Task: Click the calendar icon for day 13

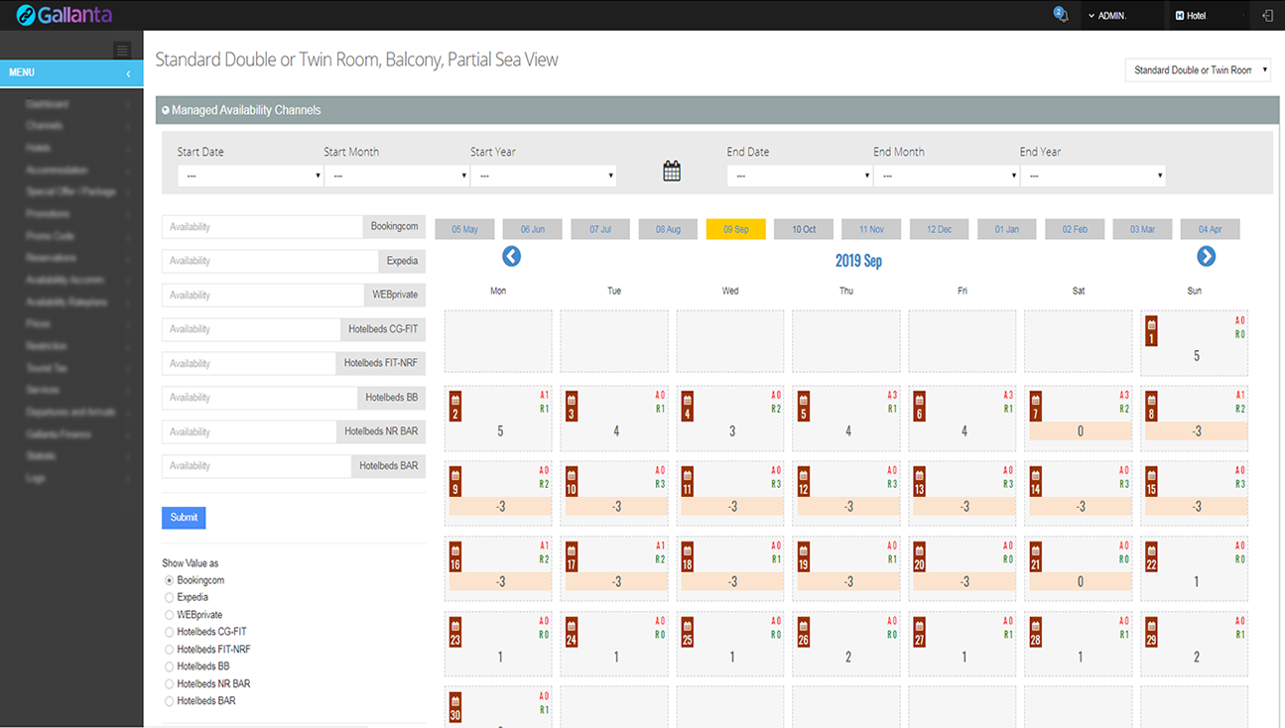Action: click(x=920, y=482)
